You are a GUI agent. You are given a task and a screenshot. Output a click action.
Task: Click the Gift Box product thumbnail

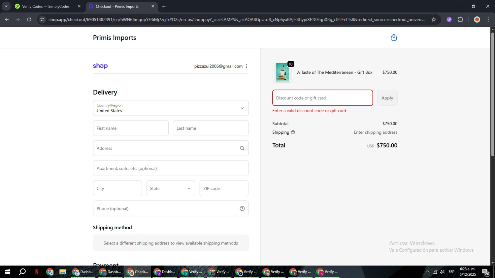tap(282, 72)
